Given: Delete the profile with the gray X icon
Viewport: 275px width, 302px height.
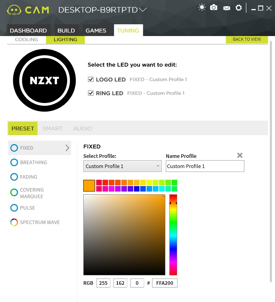Looking at the screenshot, I should click(240, 155).
